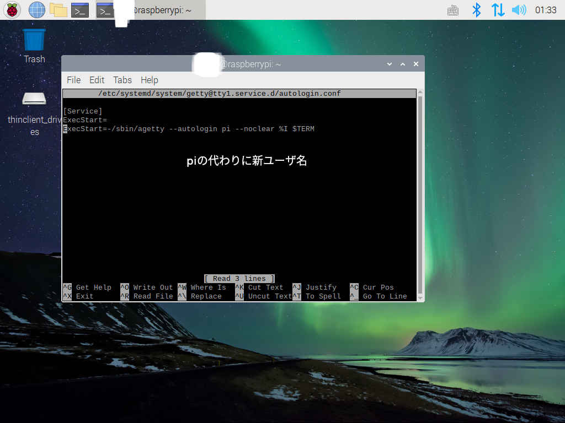The image size is (565, 423).
Task: Launch the terminal from the taskbar launcher
Action: [x=80, y=10]
